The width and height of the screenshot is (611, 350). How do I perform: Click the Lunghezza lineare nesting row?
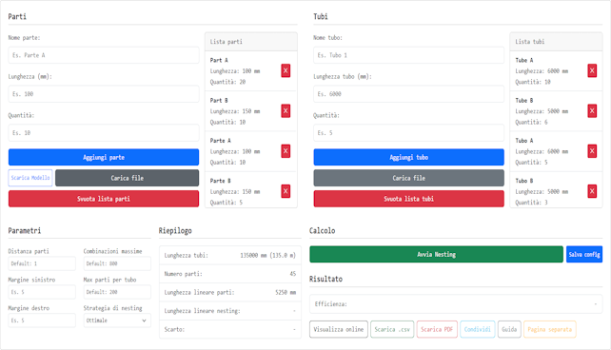pyautogui.click(x=230, y=311)
